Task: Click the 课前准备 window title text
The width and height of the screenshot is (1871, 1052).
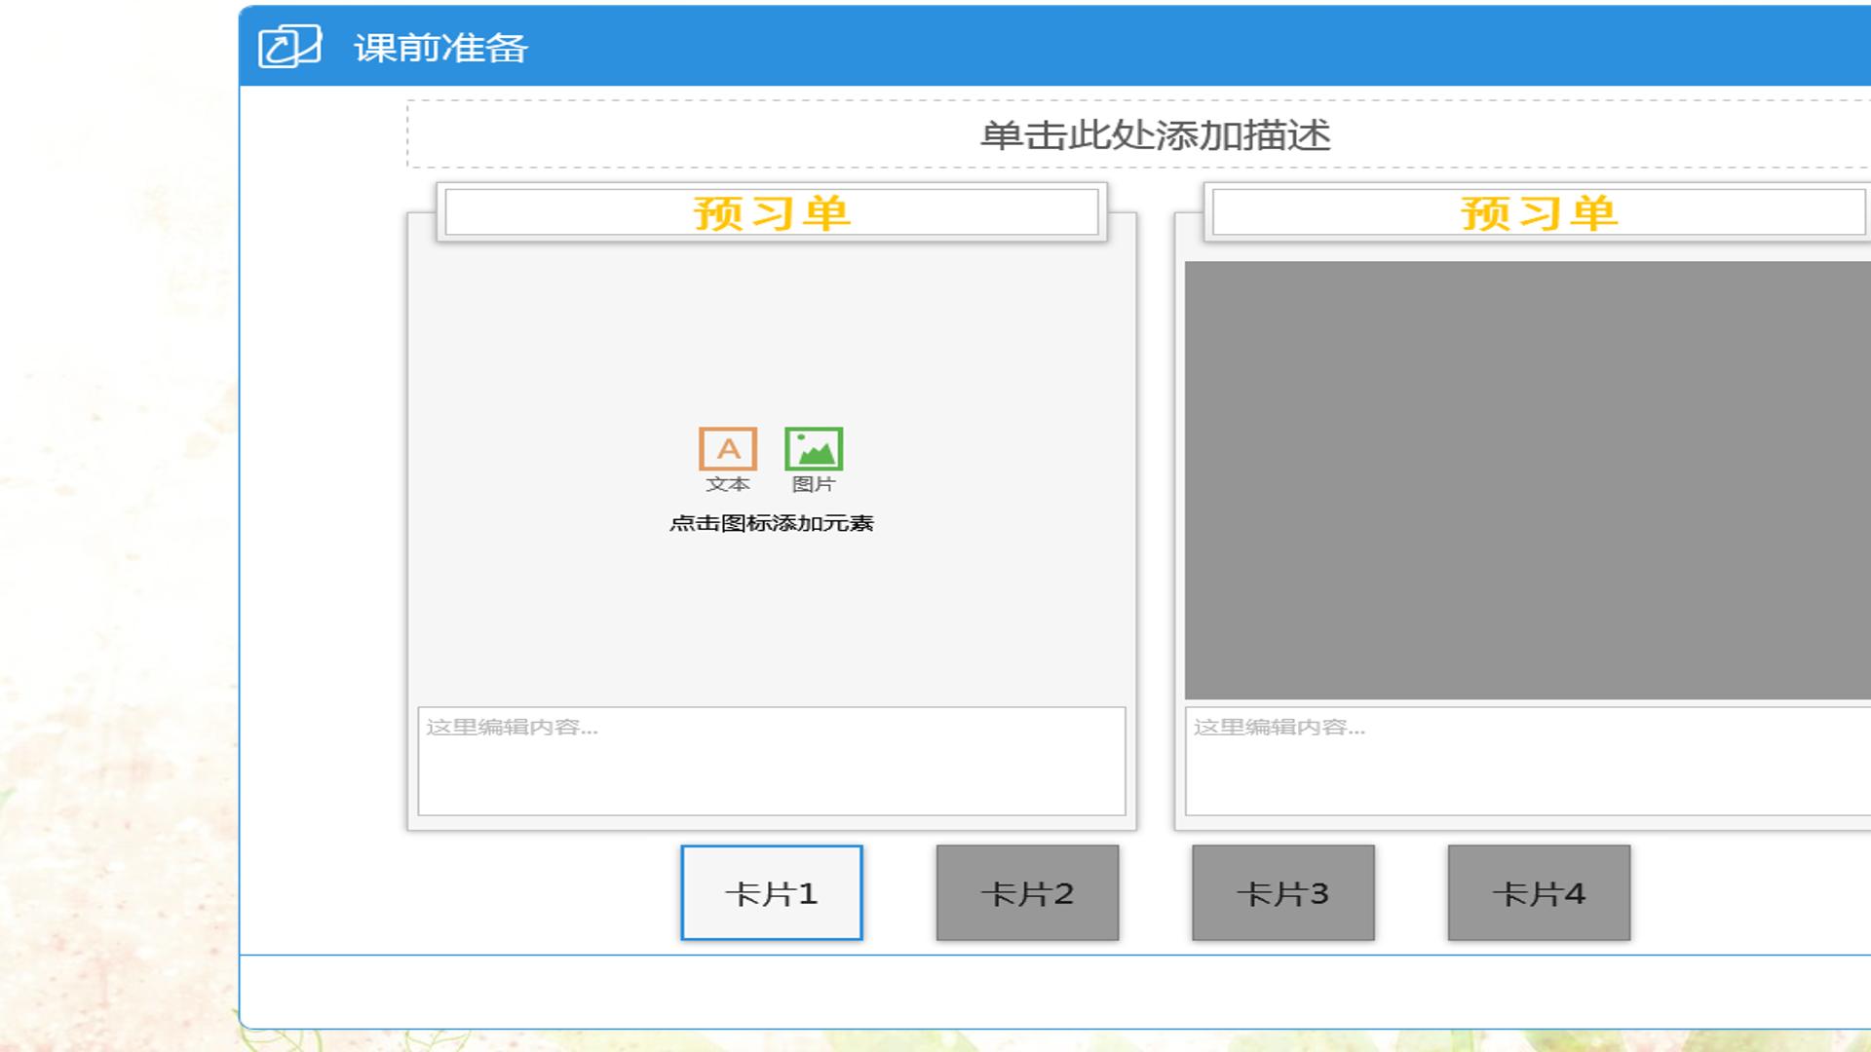Action: (440, 48)
